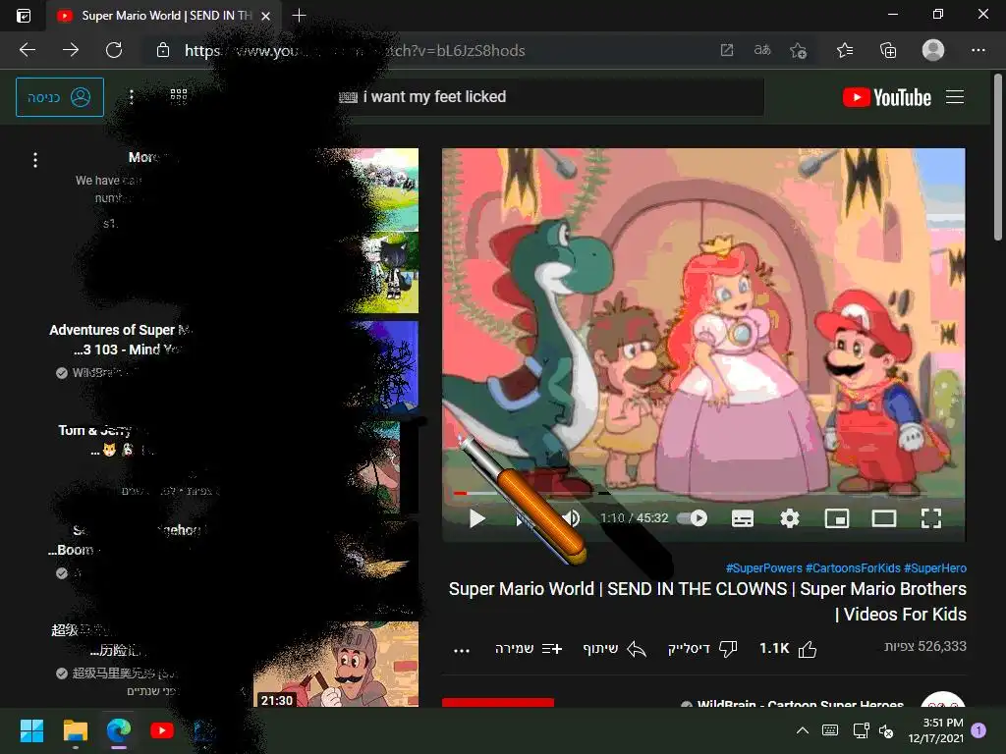Screen dimensions: 1006x754
Task: Open the YouTube apps grid
Action: point(179,97)
